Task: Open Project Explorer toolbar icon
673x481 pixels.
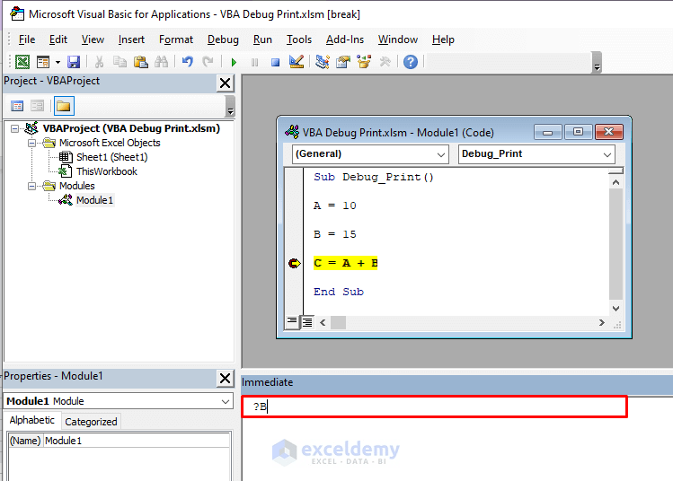Action: pyautogui.click(x=323, y=62)
